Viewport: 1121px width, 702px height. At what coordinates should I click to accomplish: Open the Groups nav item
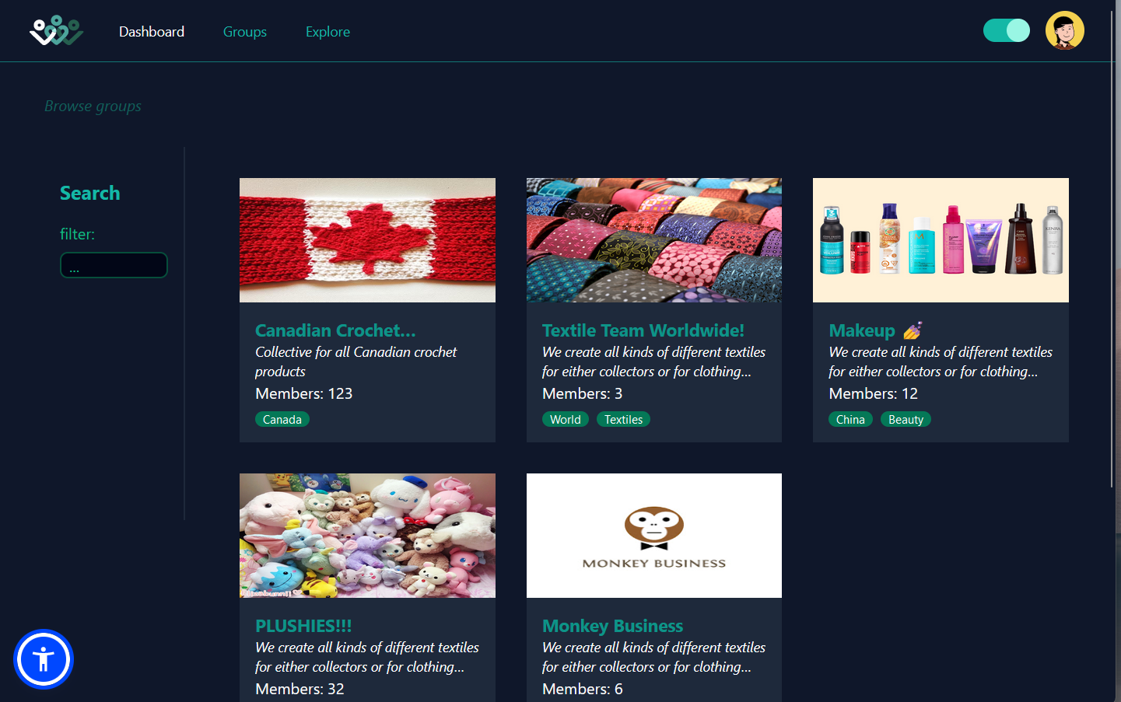(245, 32)
